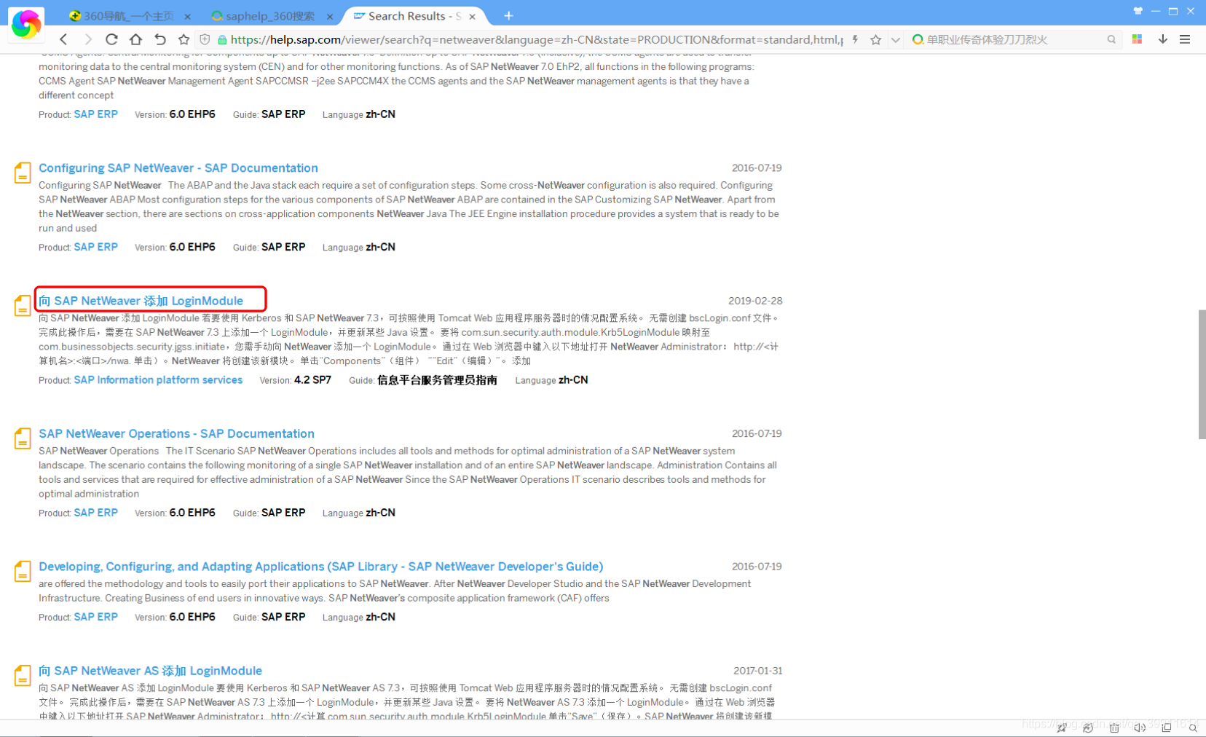Click the zoom magnifier in status bar
Screen dimensions: 1206x737
(x=1193, y=728)
